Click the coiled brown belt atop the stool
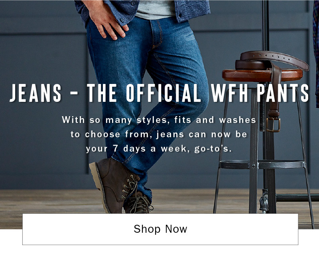 [x=272, y=61]
